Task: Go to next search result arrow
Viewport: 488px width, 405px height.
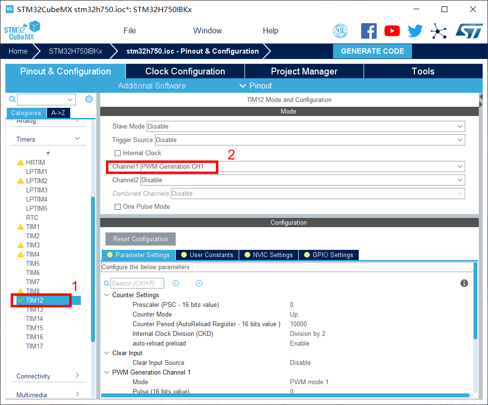Action: pos(199,283)
